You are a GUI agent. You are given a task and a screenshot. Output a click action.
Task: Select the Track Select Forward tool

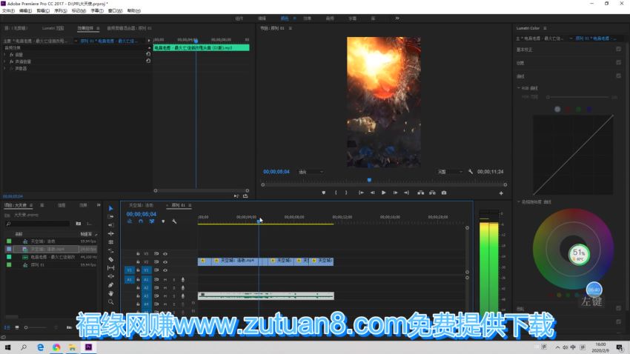pyautogui.click(x=111, y=217)
